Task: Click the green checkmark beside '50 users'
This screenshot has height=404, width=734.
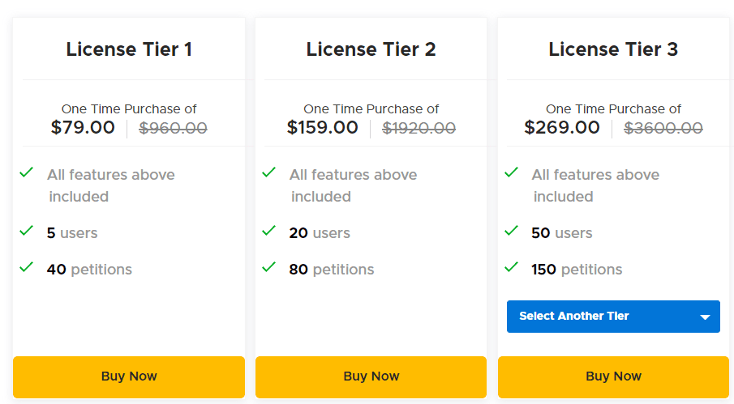Action: (512, 232)
